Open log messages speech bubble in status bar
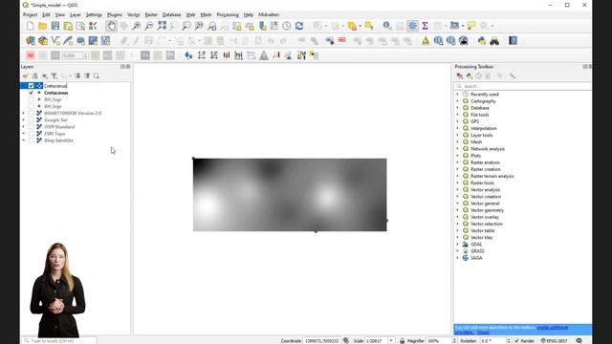 [x=579, y=341]
